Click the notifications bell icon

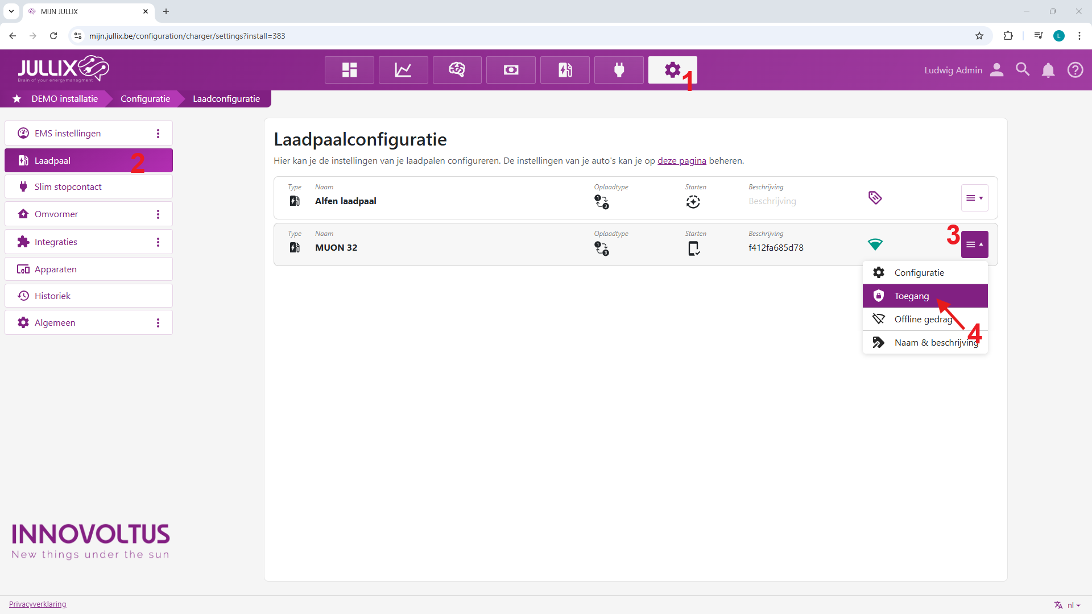click(1048, 70)
